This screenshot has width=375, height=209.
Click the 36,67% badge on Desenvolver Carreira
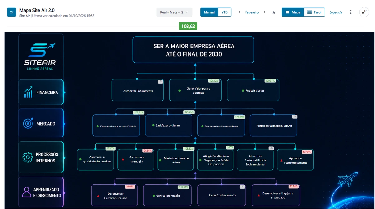130,187
